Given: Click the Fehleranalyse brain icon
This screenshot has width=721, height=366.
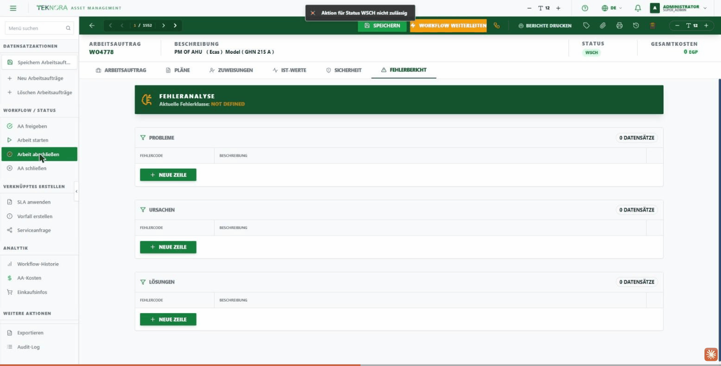Looking at the screenshot, I should click(x=147, y=100).
